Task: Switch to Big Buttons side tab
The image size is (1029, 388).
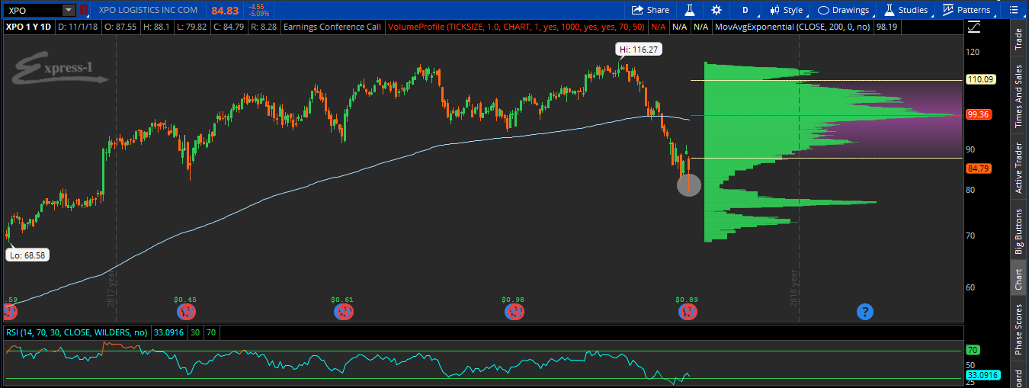Action: (x=1018, y=231)
